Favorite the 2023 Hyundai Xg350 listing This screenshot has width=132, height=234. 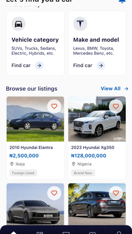116,106
